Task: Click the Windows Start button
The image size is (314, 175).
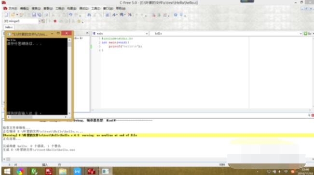Action: tap(7, 171)
